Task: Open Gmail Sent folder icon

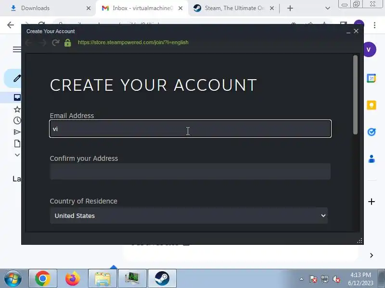Action: [x=17, y=132]
